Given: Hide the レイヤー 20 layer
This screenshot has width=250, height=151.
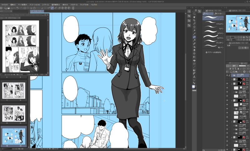Looking at the screenshot, I should 227,145.
